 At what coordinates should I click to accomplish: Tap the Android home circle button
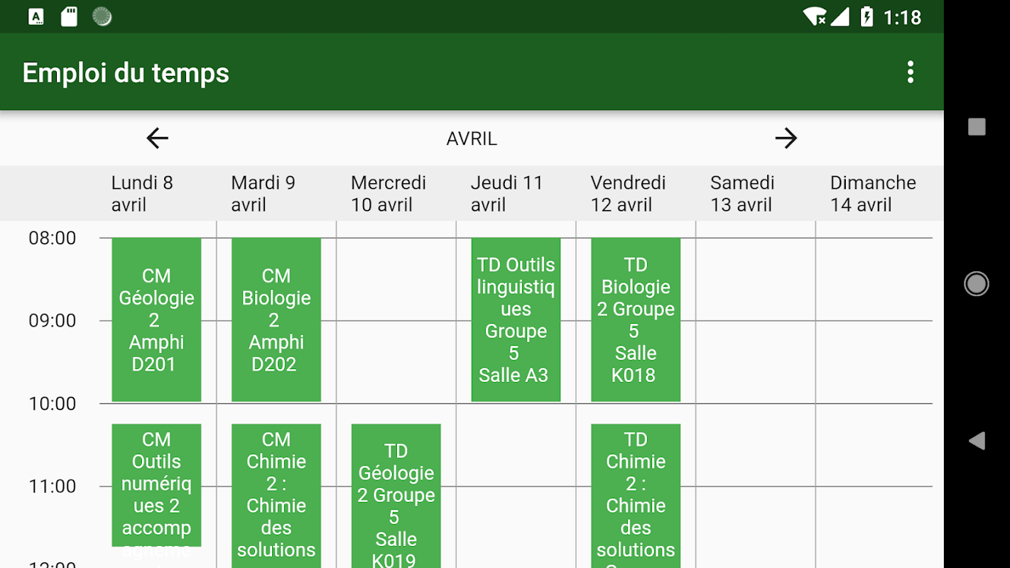point(977,284)
